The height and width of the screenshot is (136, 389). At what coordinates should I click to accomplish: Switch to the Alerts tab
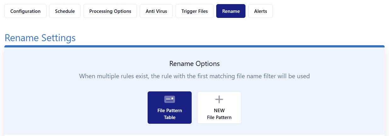pyautogui.click(x=261, y=11)
